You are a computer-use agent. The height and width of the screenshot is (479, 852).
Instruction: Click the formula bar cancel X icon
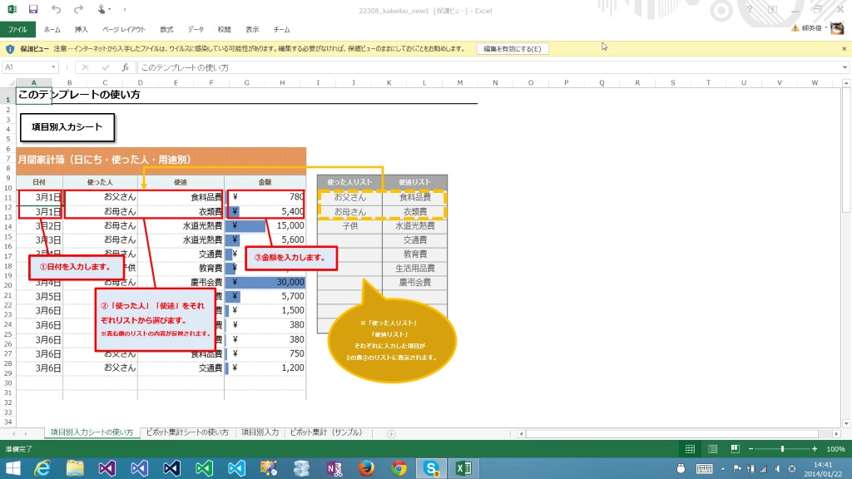[x=86, y=67]
